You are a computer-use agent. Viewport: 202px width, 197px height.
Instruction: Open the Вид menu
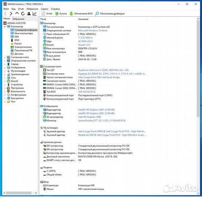click(x=13, y=9)
